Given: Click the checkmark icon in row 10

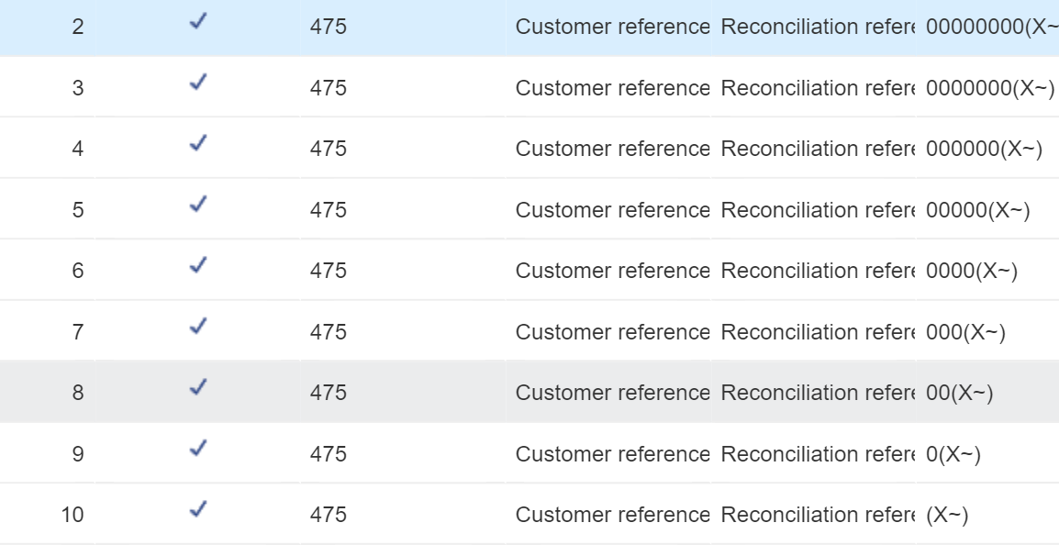Looking at the screenshot, I should point(198,510).
